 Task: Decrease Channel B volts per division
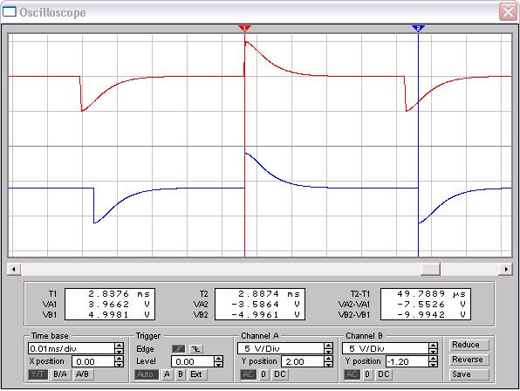click(433, 351)
